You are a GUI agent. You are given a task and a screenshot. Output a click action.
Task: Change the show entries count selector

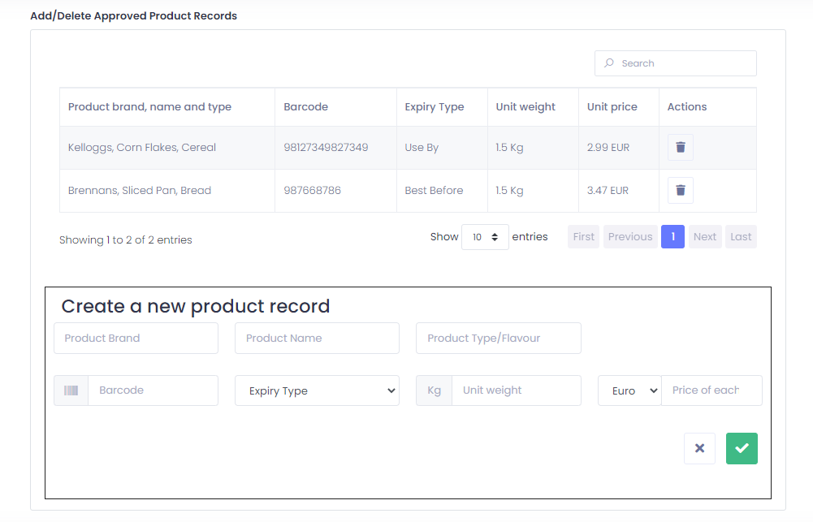point(485,237)
